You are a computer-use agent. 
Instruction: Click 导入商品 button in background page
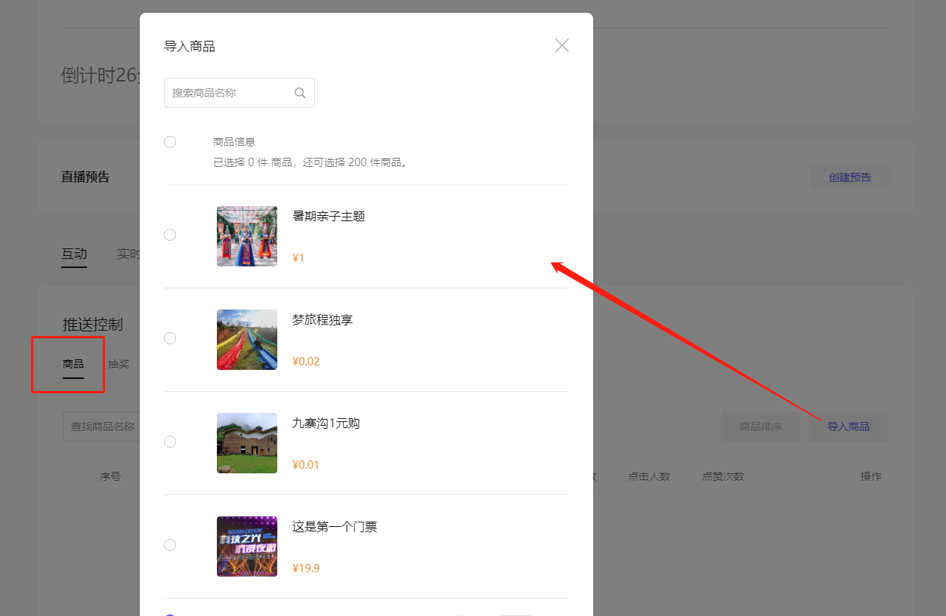(x=849, y=427)
